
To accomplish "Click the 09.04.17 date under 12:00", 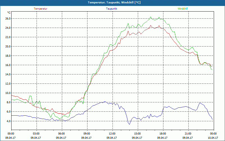I will (x=112, y=138).
